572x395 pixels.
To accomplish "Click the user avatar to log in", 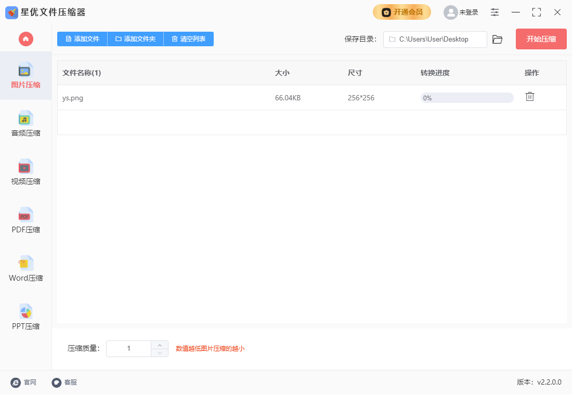I will 450,12.
